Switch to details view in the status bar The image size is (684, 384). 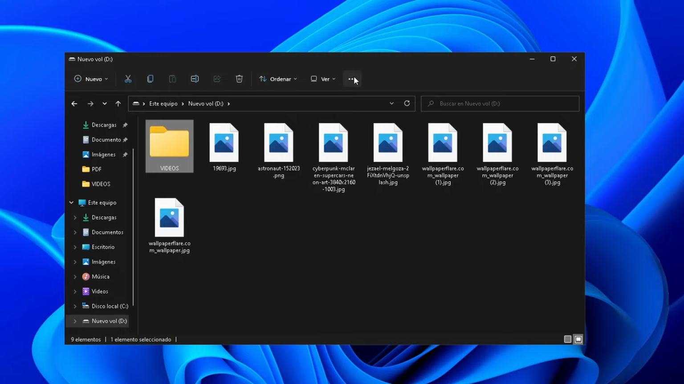click(567, 339)
